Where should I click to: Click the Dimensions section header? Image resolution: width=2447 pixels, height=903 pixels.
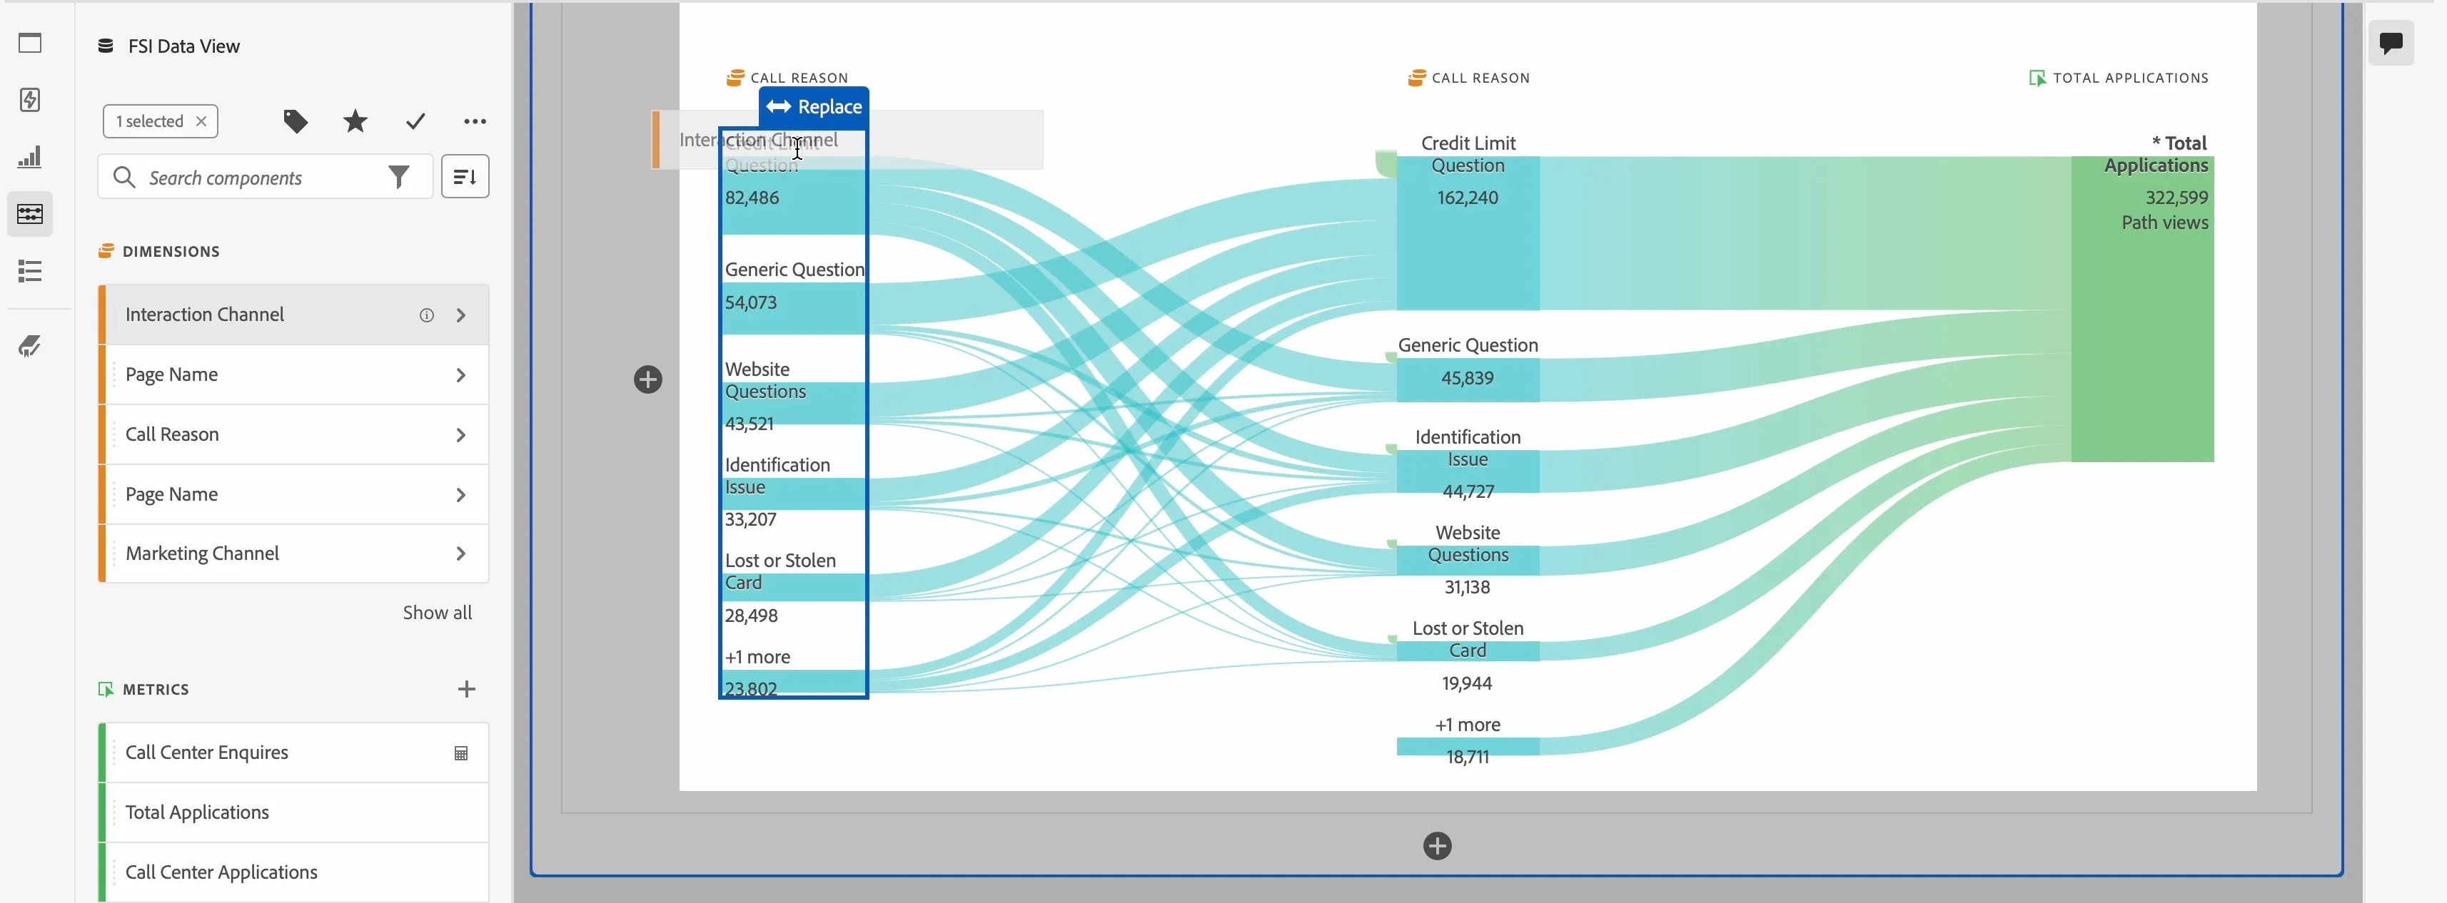[160, 252]
